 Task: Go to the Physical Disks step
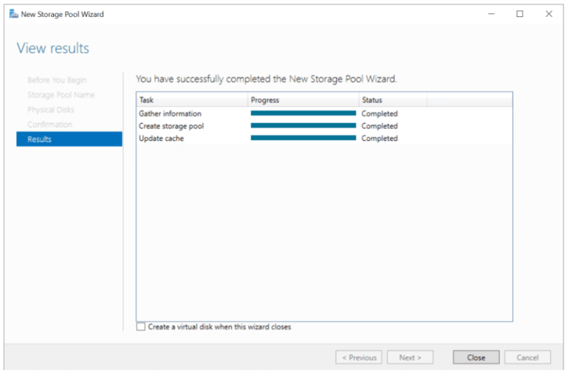51,110
